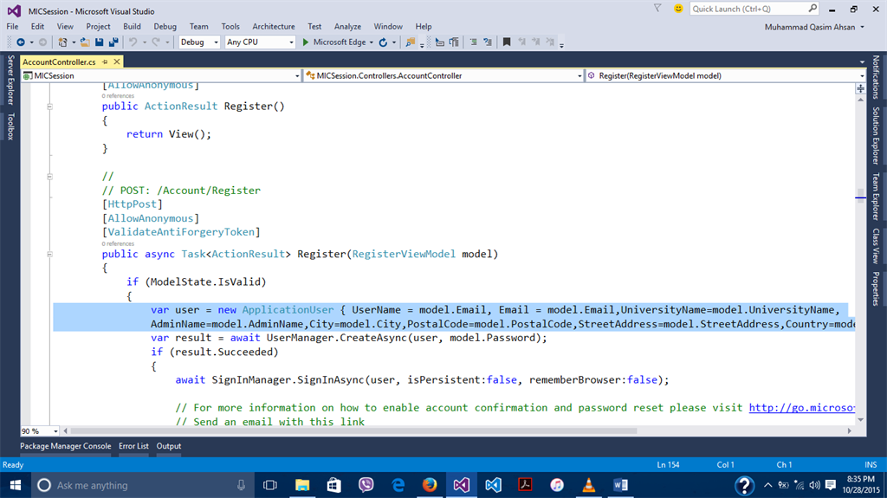
Task: Click the notifications filter flag icon
Action: point(657,9)
